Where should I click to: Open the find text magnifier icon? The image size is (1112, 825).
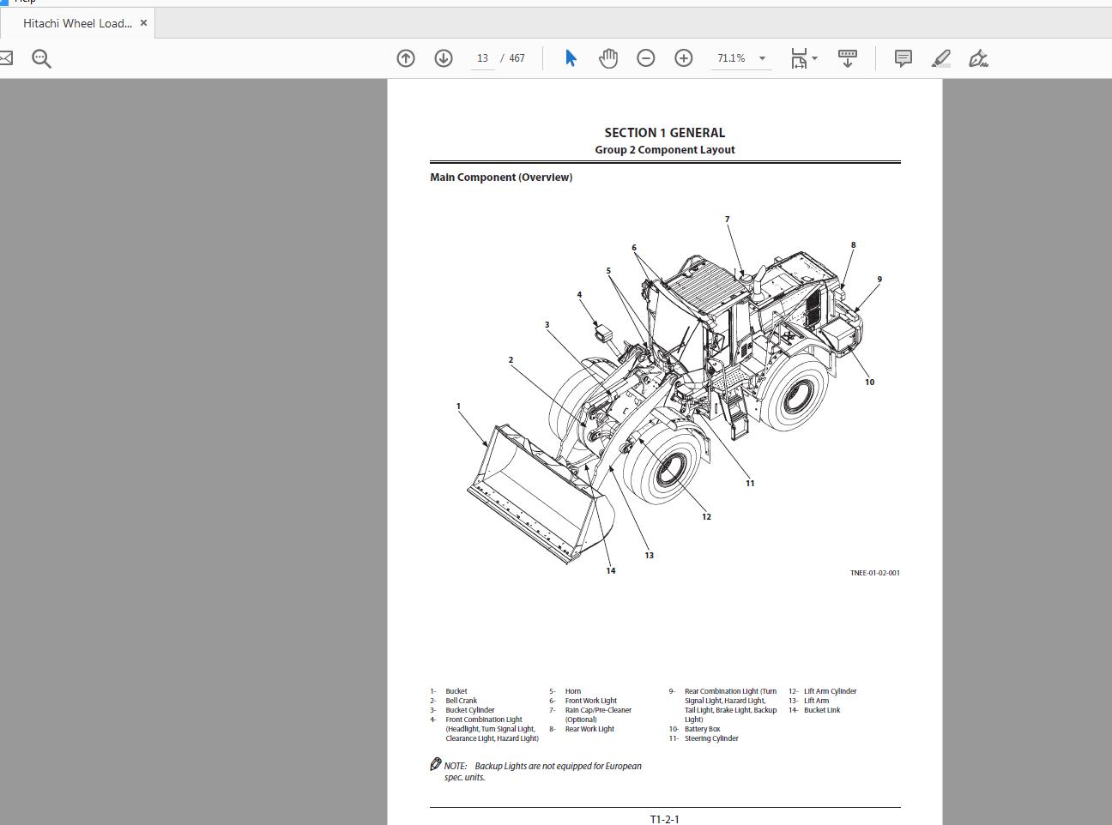pyautogui.click(x=41, y=58)
